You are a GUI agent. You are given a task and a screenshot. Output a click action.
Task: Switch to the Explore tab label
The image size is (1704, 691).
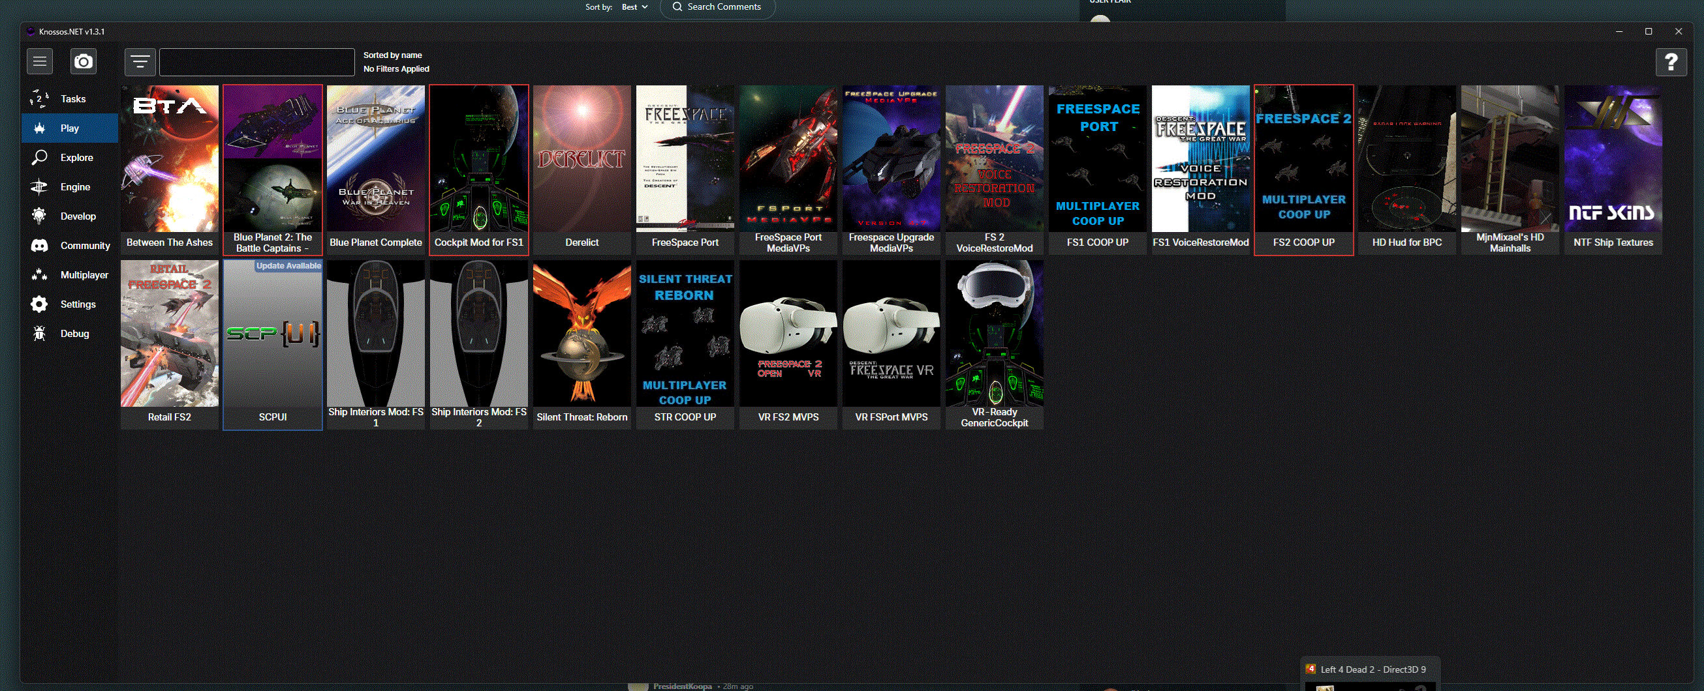click(x=77, y=157)
